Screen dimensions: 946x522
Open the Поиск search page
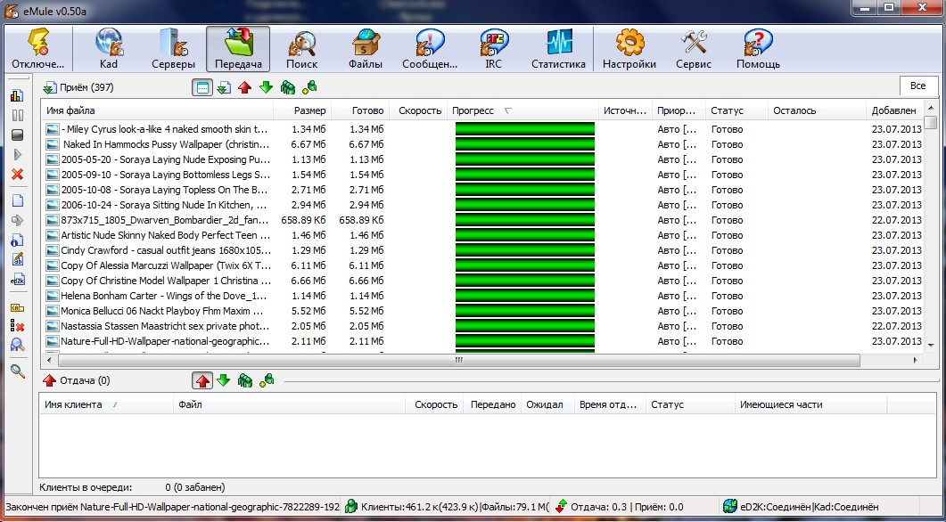301,49
